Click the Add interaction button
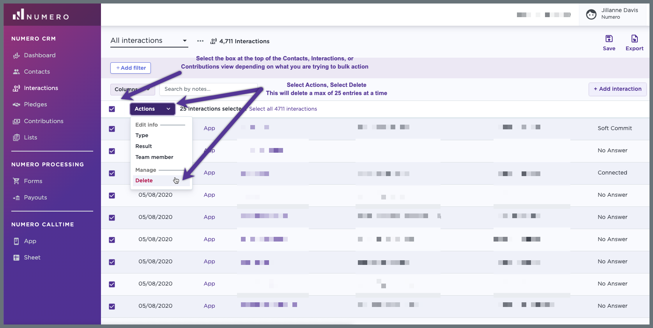 click(618, 89)
